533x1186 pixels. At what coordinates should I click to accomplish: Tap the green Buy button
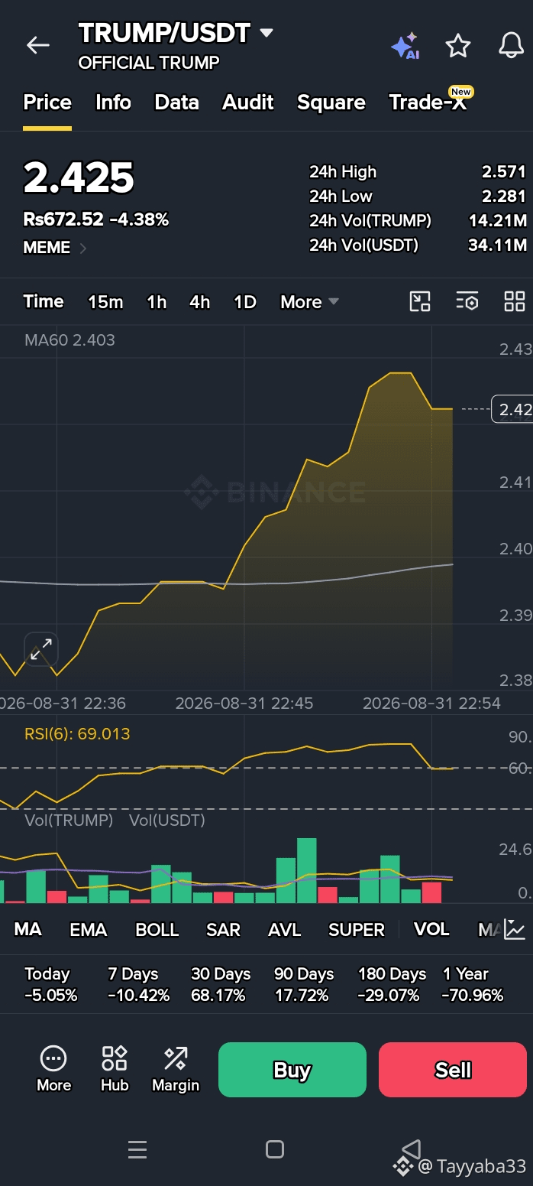292,1070
